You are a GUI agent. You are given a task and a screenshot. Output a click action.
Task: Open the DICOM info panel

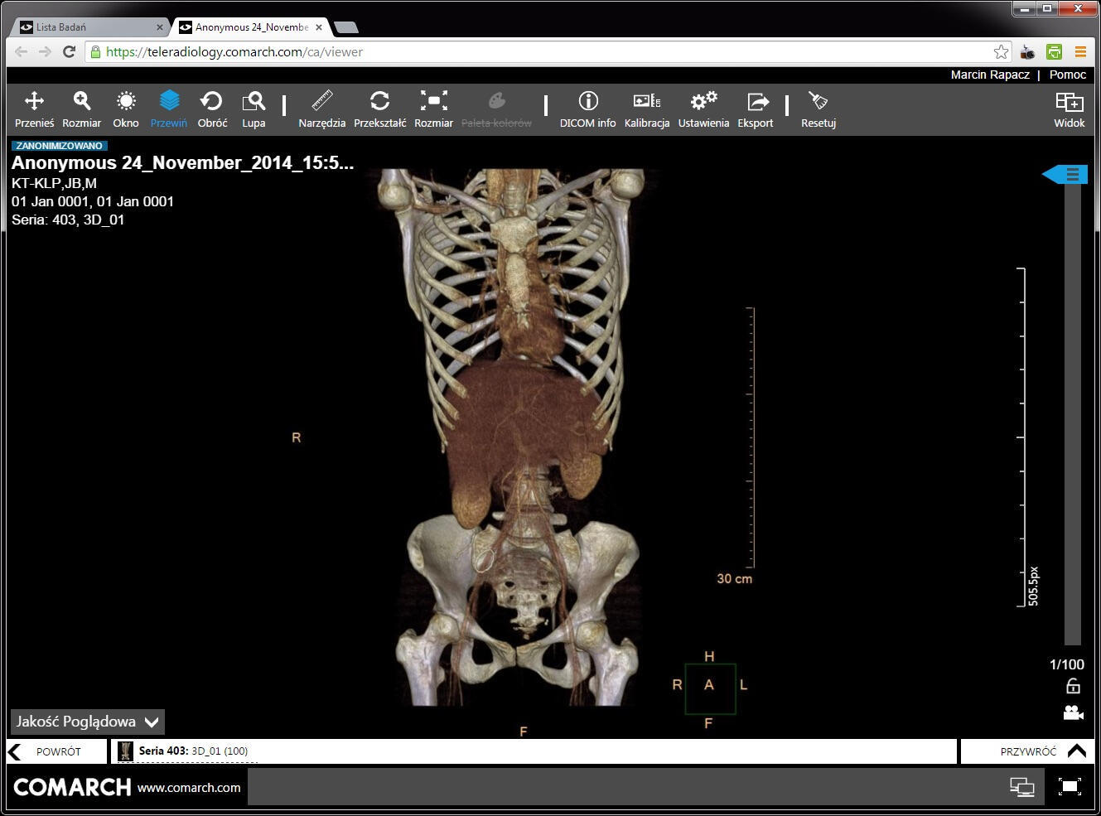[x=587, y=109]
